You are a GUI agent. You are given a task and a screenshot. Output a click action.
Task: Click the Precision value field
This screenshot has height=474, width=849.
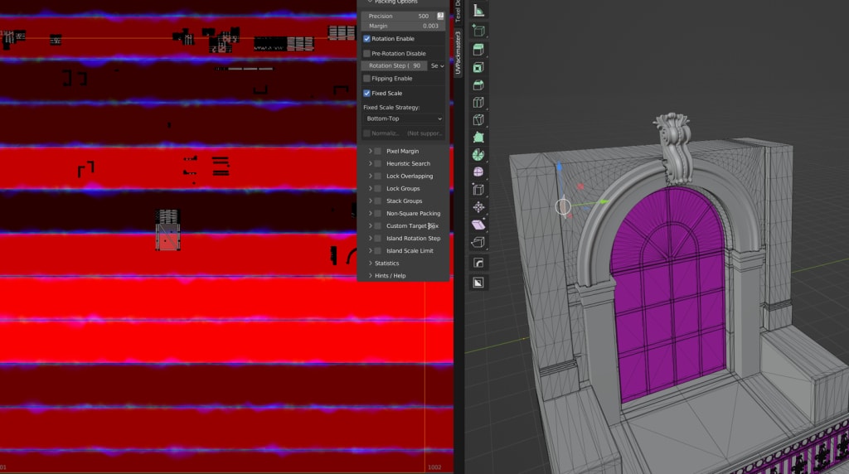399,17
